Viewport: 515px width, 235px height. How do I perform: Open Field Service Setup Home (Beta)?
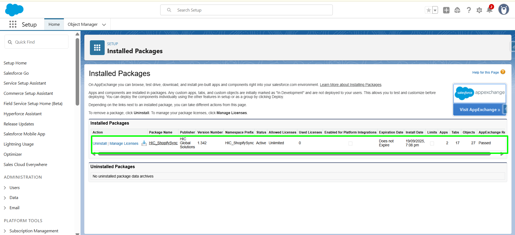point(33,104)
